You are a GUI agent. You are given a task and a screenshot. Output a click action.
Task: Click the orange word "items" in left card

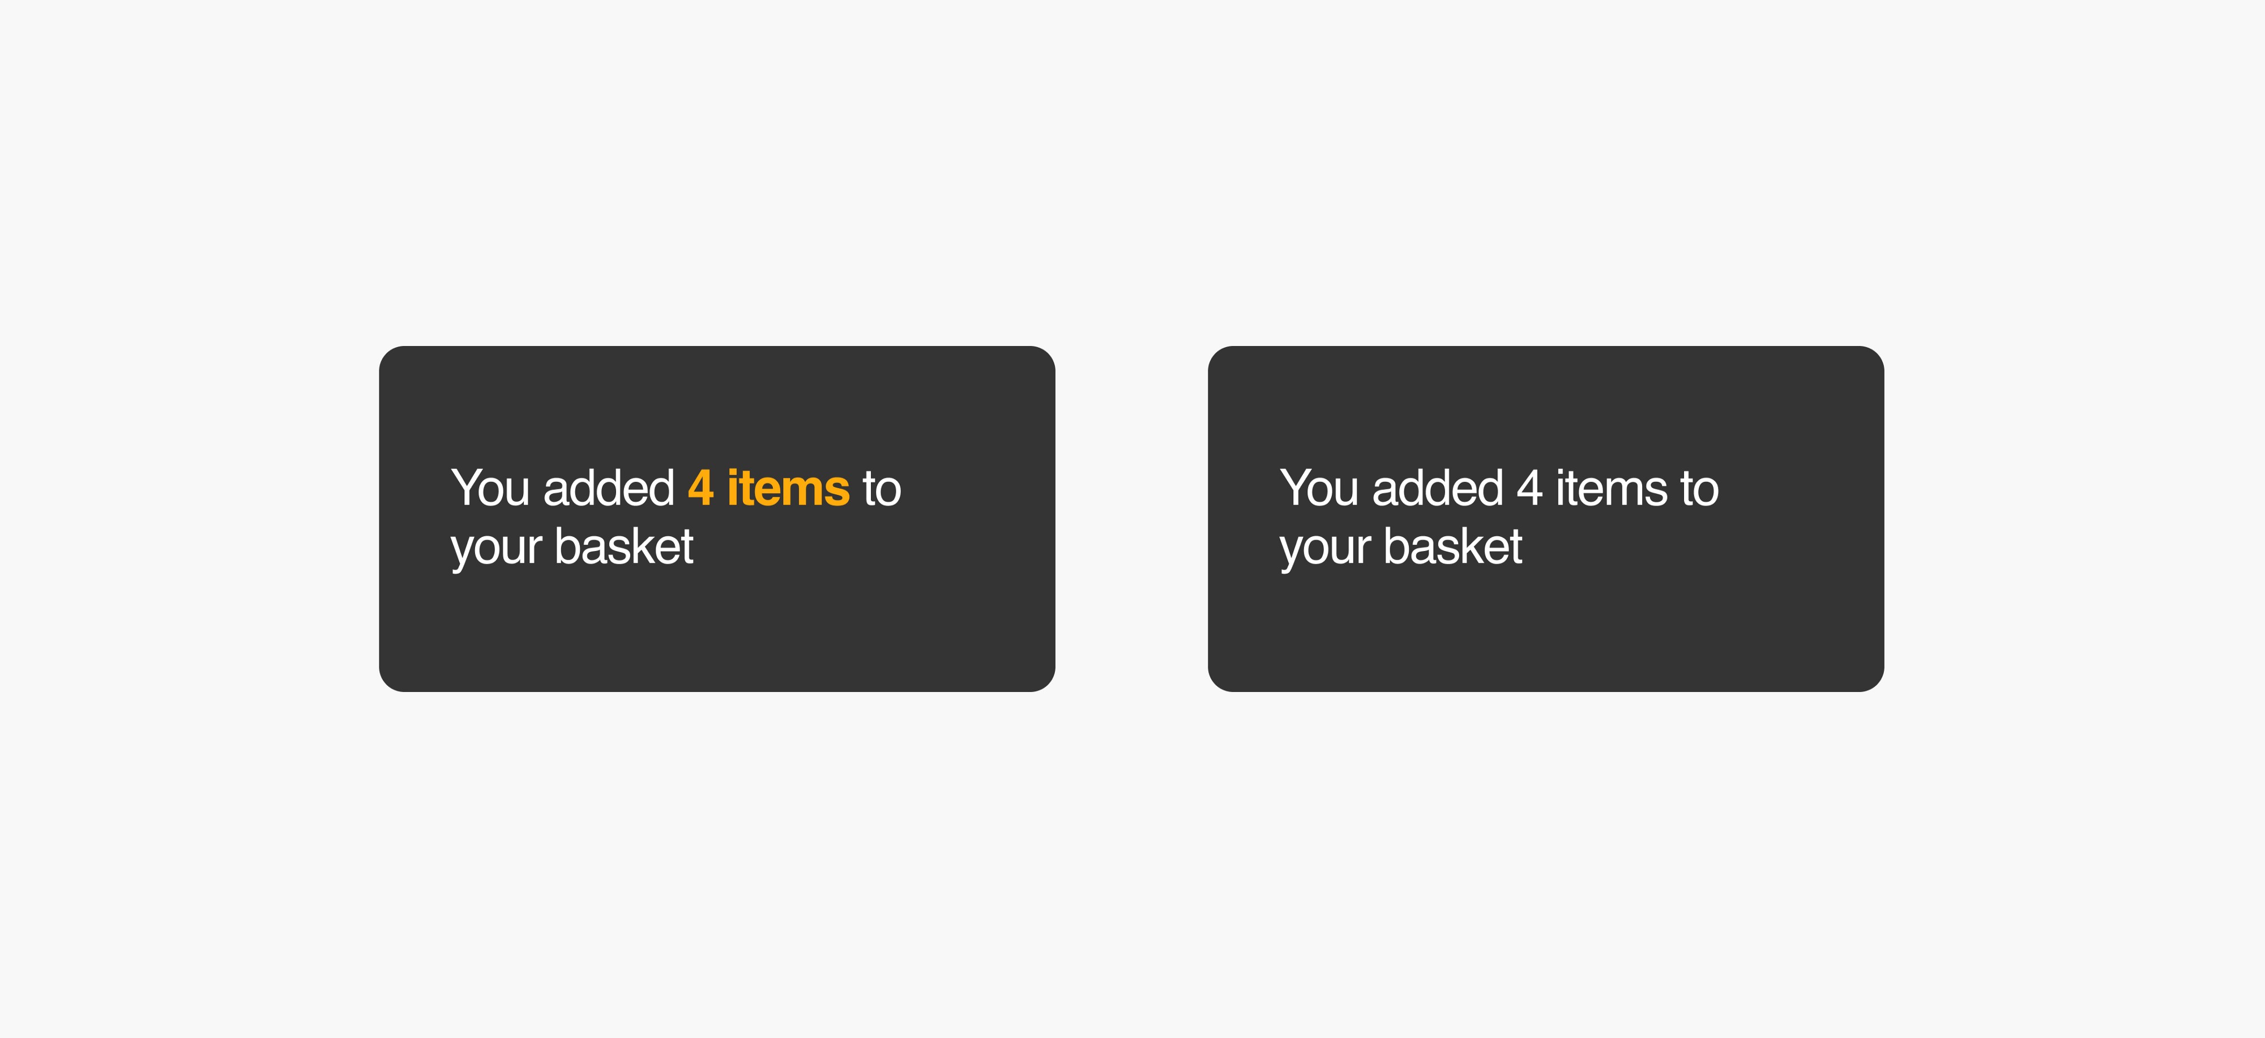(x=788, y=488)
